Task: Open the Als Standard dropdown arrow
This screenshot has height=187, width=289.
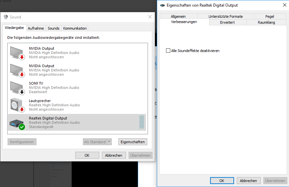Action: (109, 142)
